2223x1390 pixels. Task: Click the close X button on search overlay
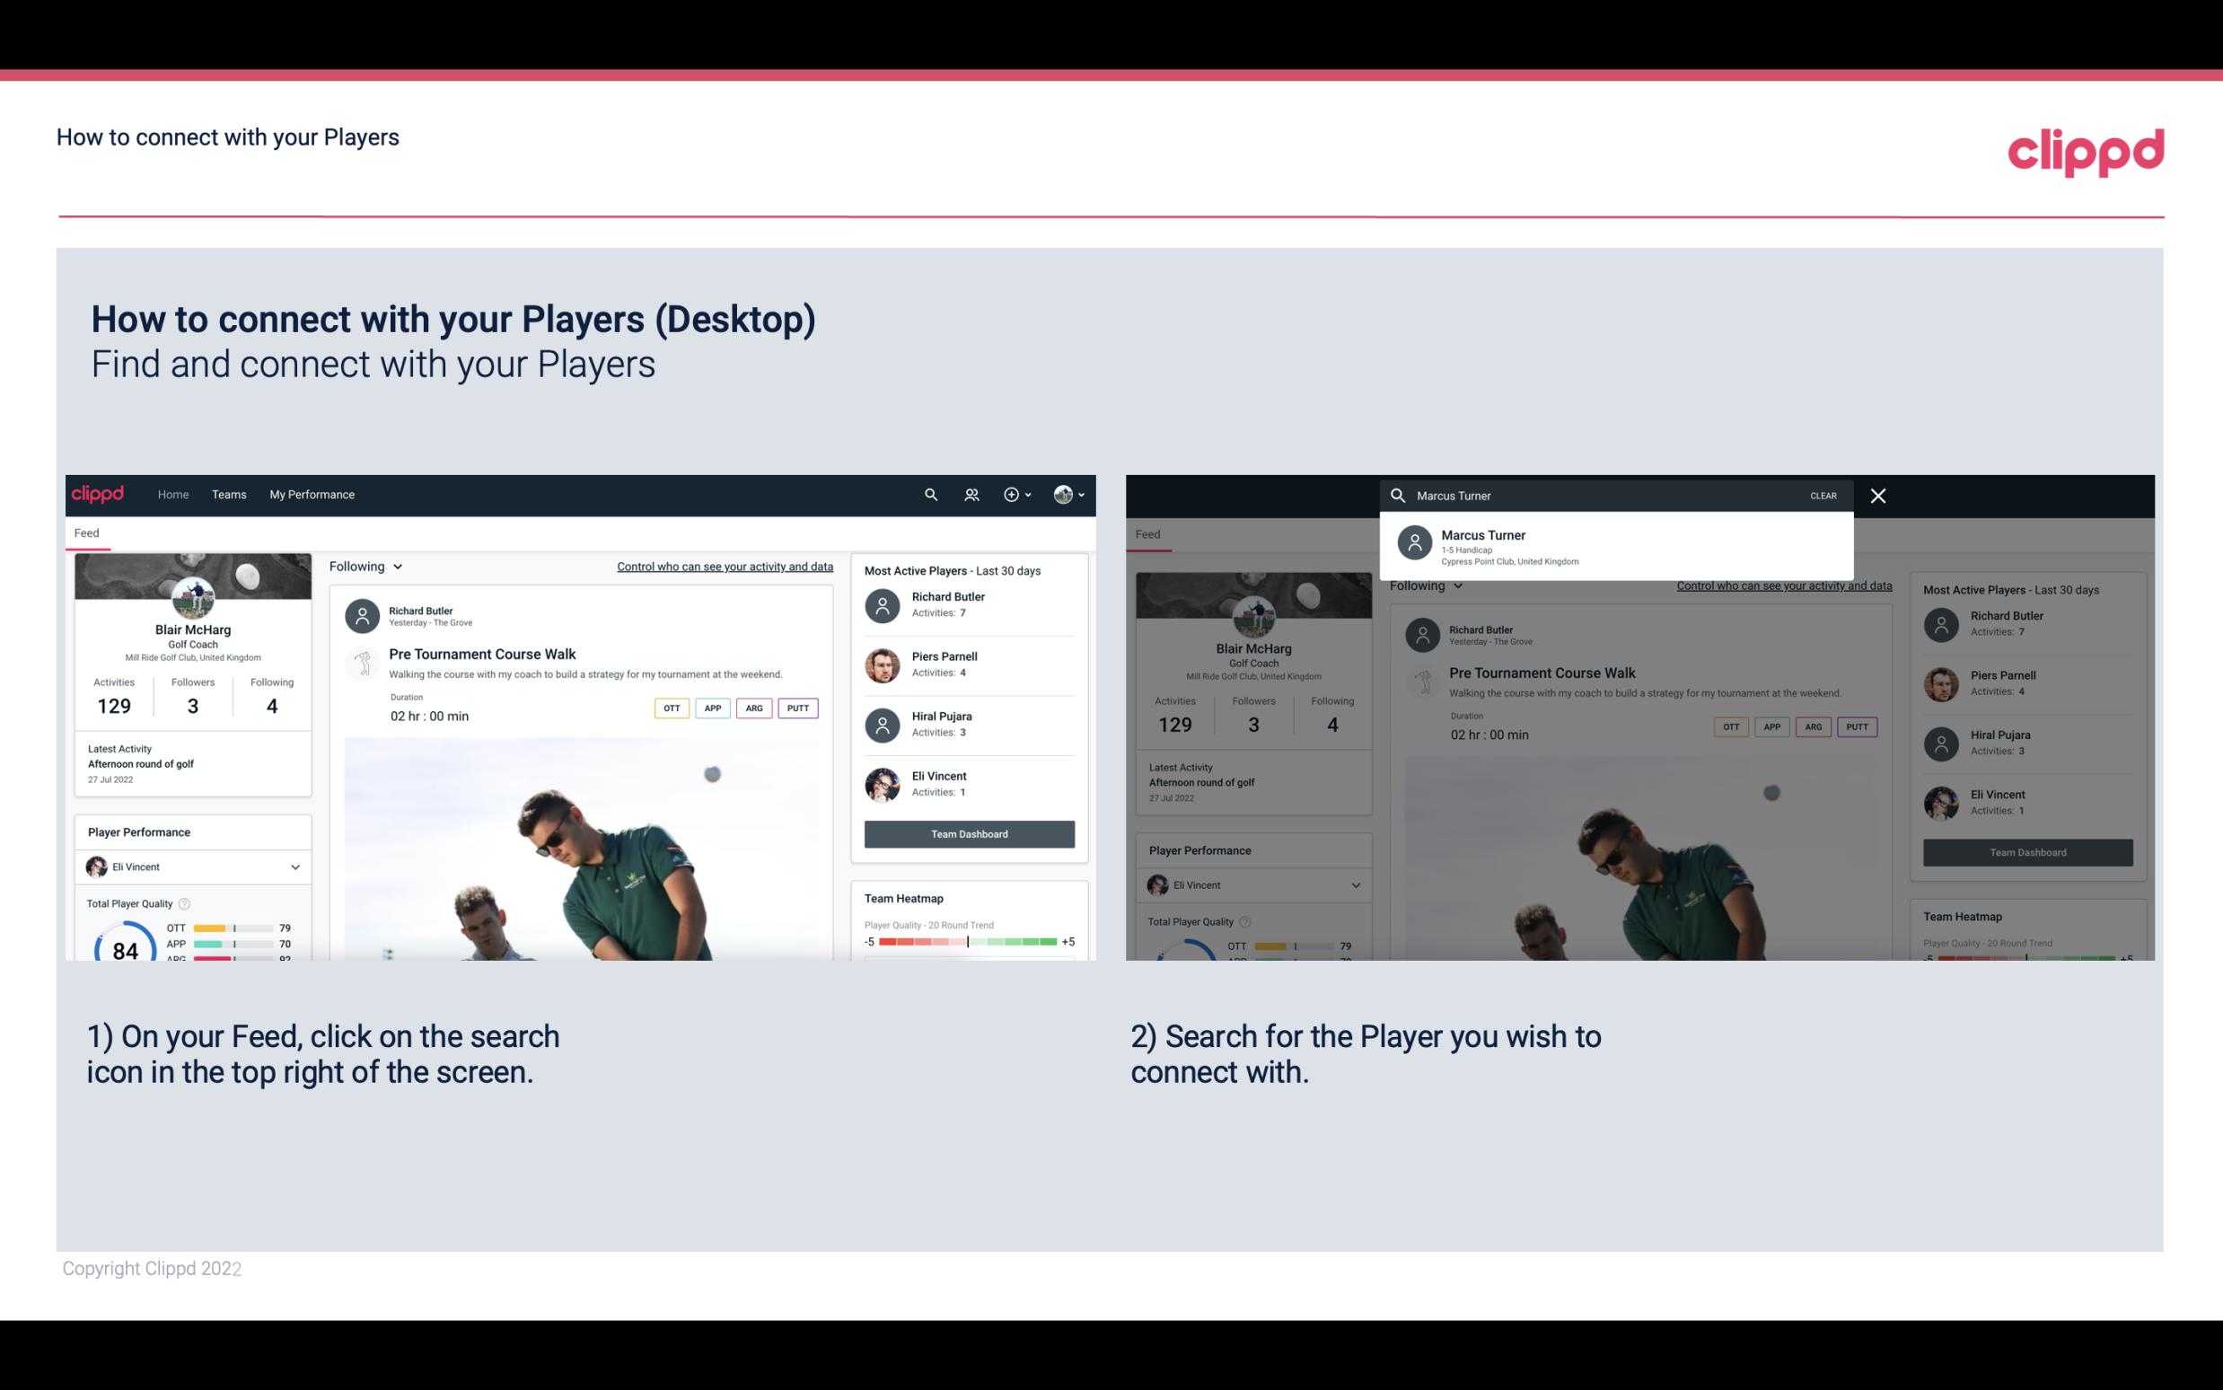tap(1879, 493)
